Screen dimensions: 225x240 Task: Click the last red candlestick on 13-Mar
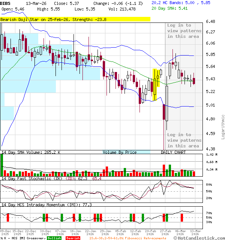tap(194, 80)
